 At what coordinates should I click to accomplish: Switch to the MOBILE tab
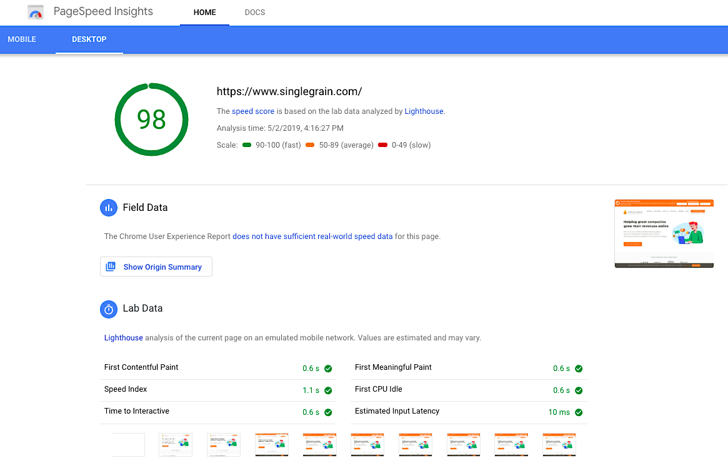(22, 39)
